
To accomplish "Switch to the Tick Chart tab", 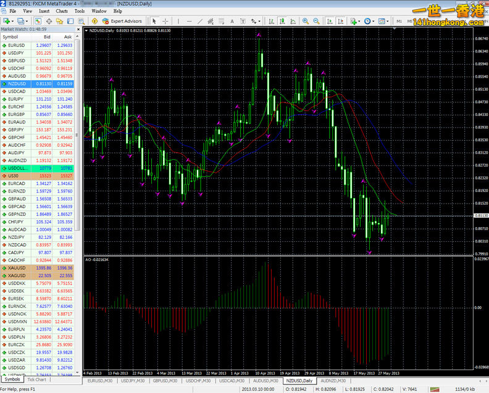I will (x=36, y=379).
